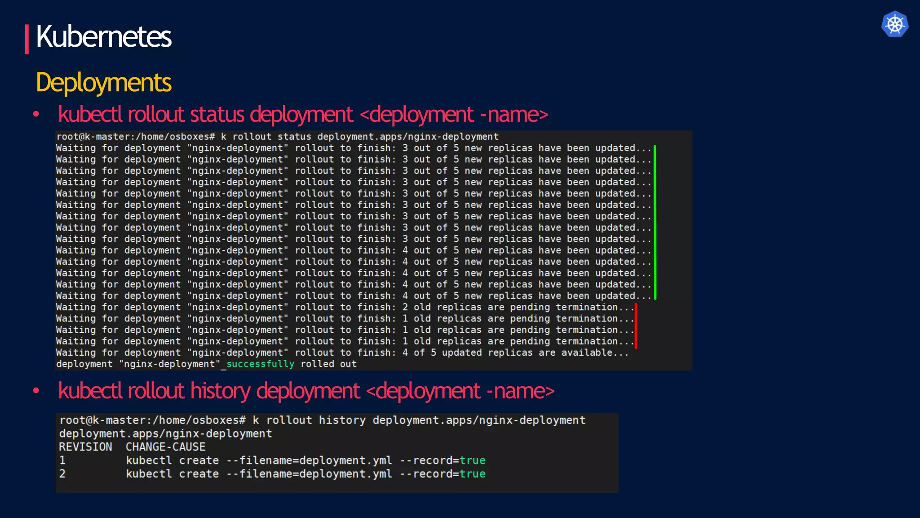Click the REVISION column header
The width and height of the screenshot is (920, 518).
[x=85, y=447]
